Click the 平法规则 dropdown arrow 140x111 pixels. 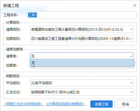click(131, 83)
